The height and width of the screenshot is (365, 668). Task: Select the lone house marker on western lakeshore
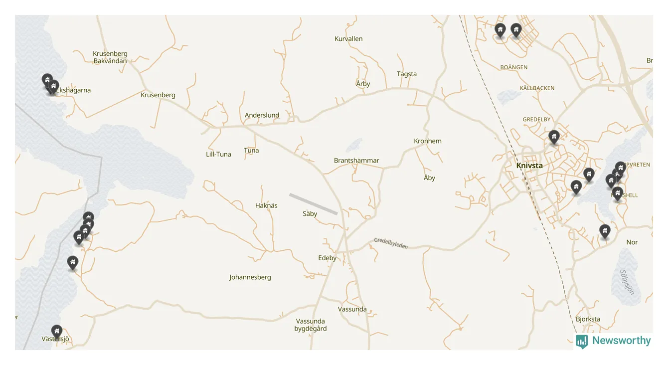pos(73,263)
